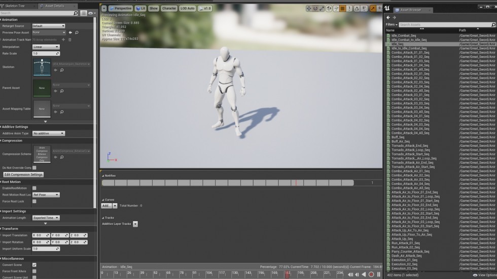Uncheck the Convert Scene checkbox
This screenshot has height=279, width=497.
point(34,265)
